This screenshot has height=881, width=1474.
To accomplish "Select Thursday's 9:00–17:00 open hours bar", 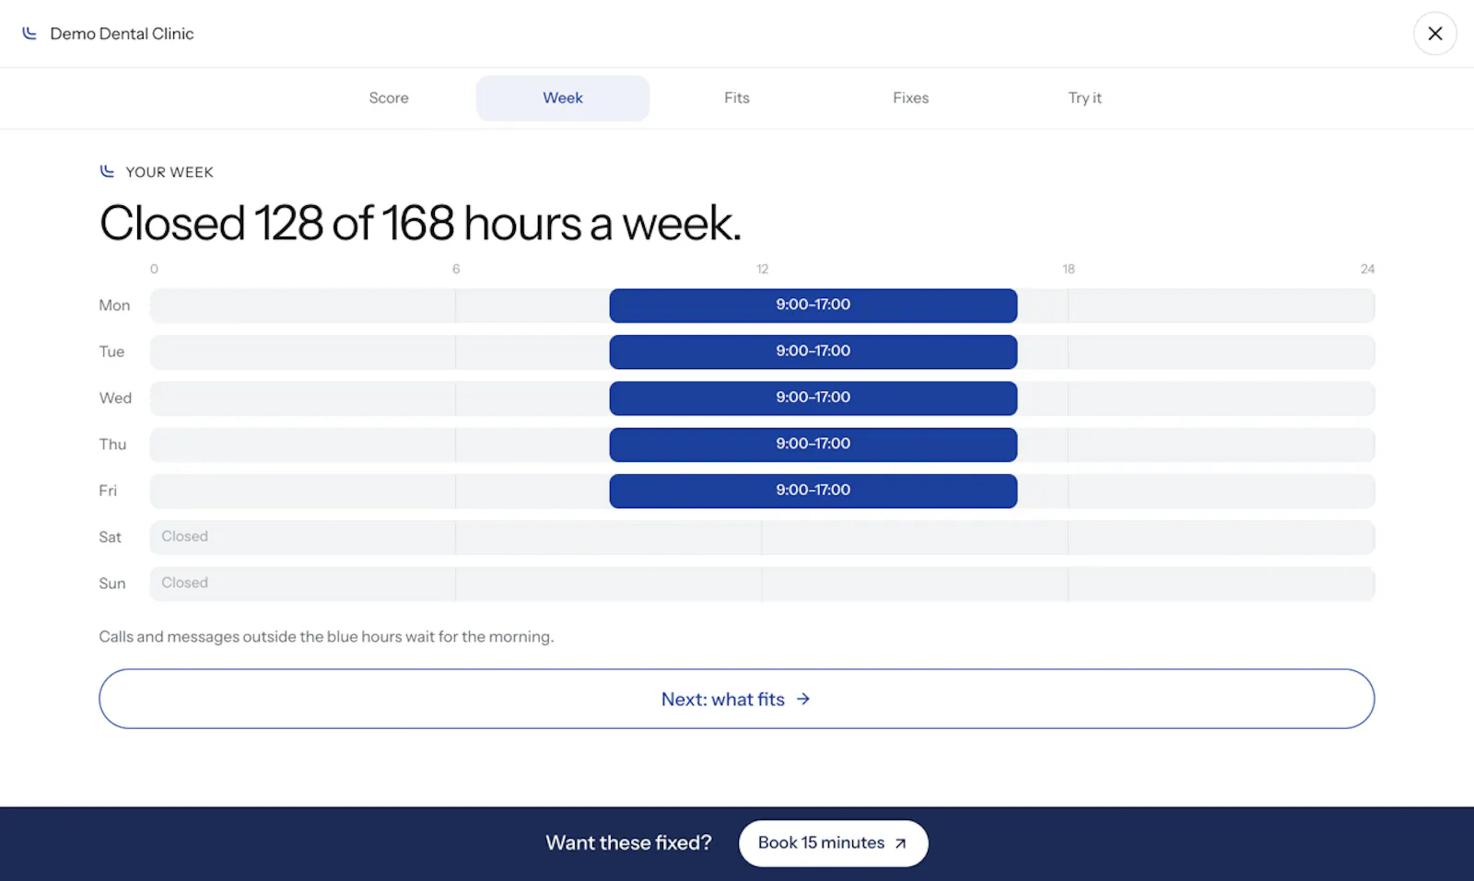I will click(813, 445).
